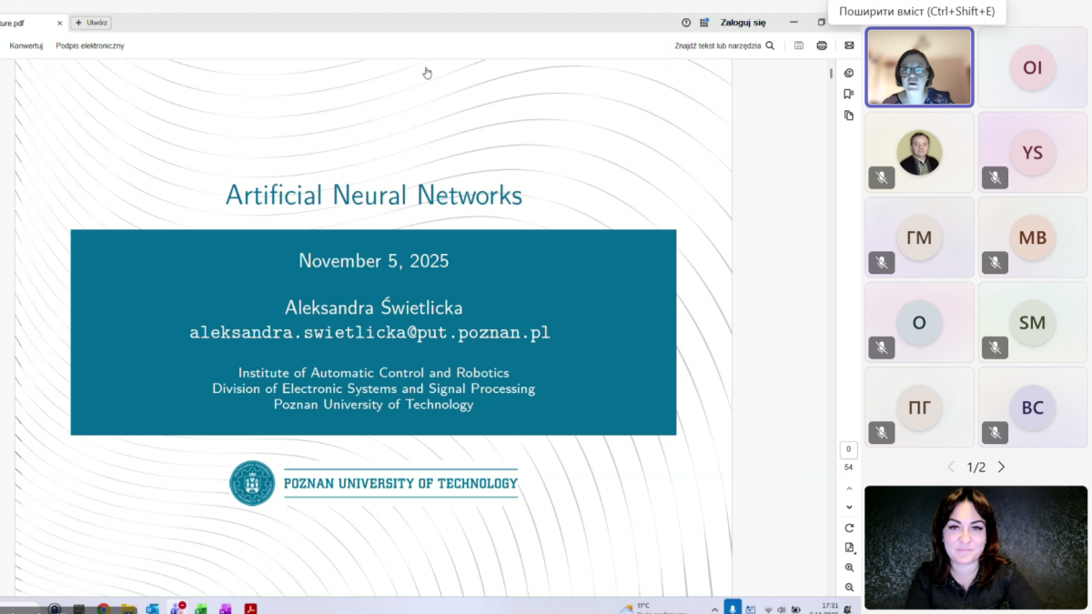Click the email envelope share icon

(x=849, y=45)
